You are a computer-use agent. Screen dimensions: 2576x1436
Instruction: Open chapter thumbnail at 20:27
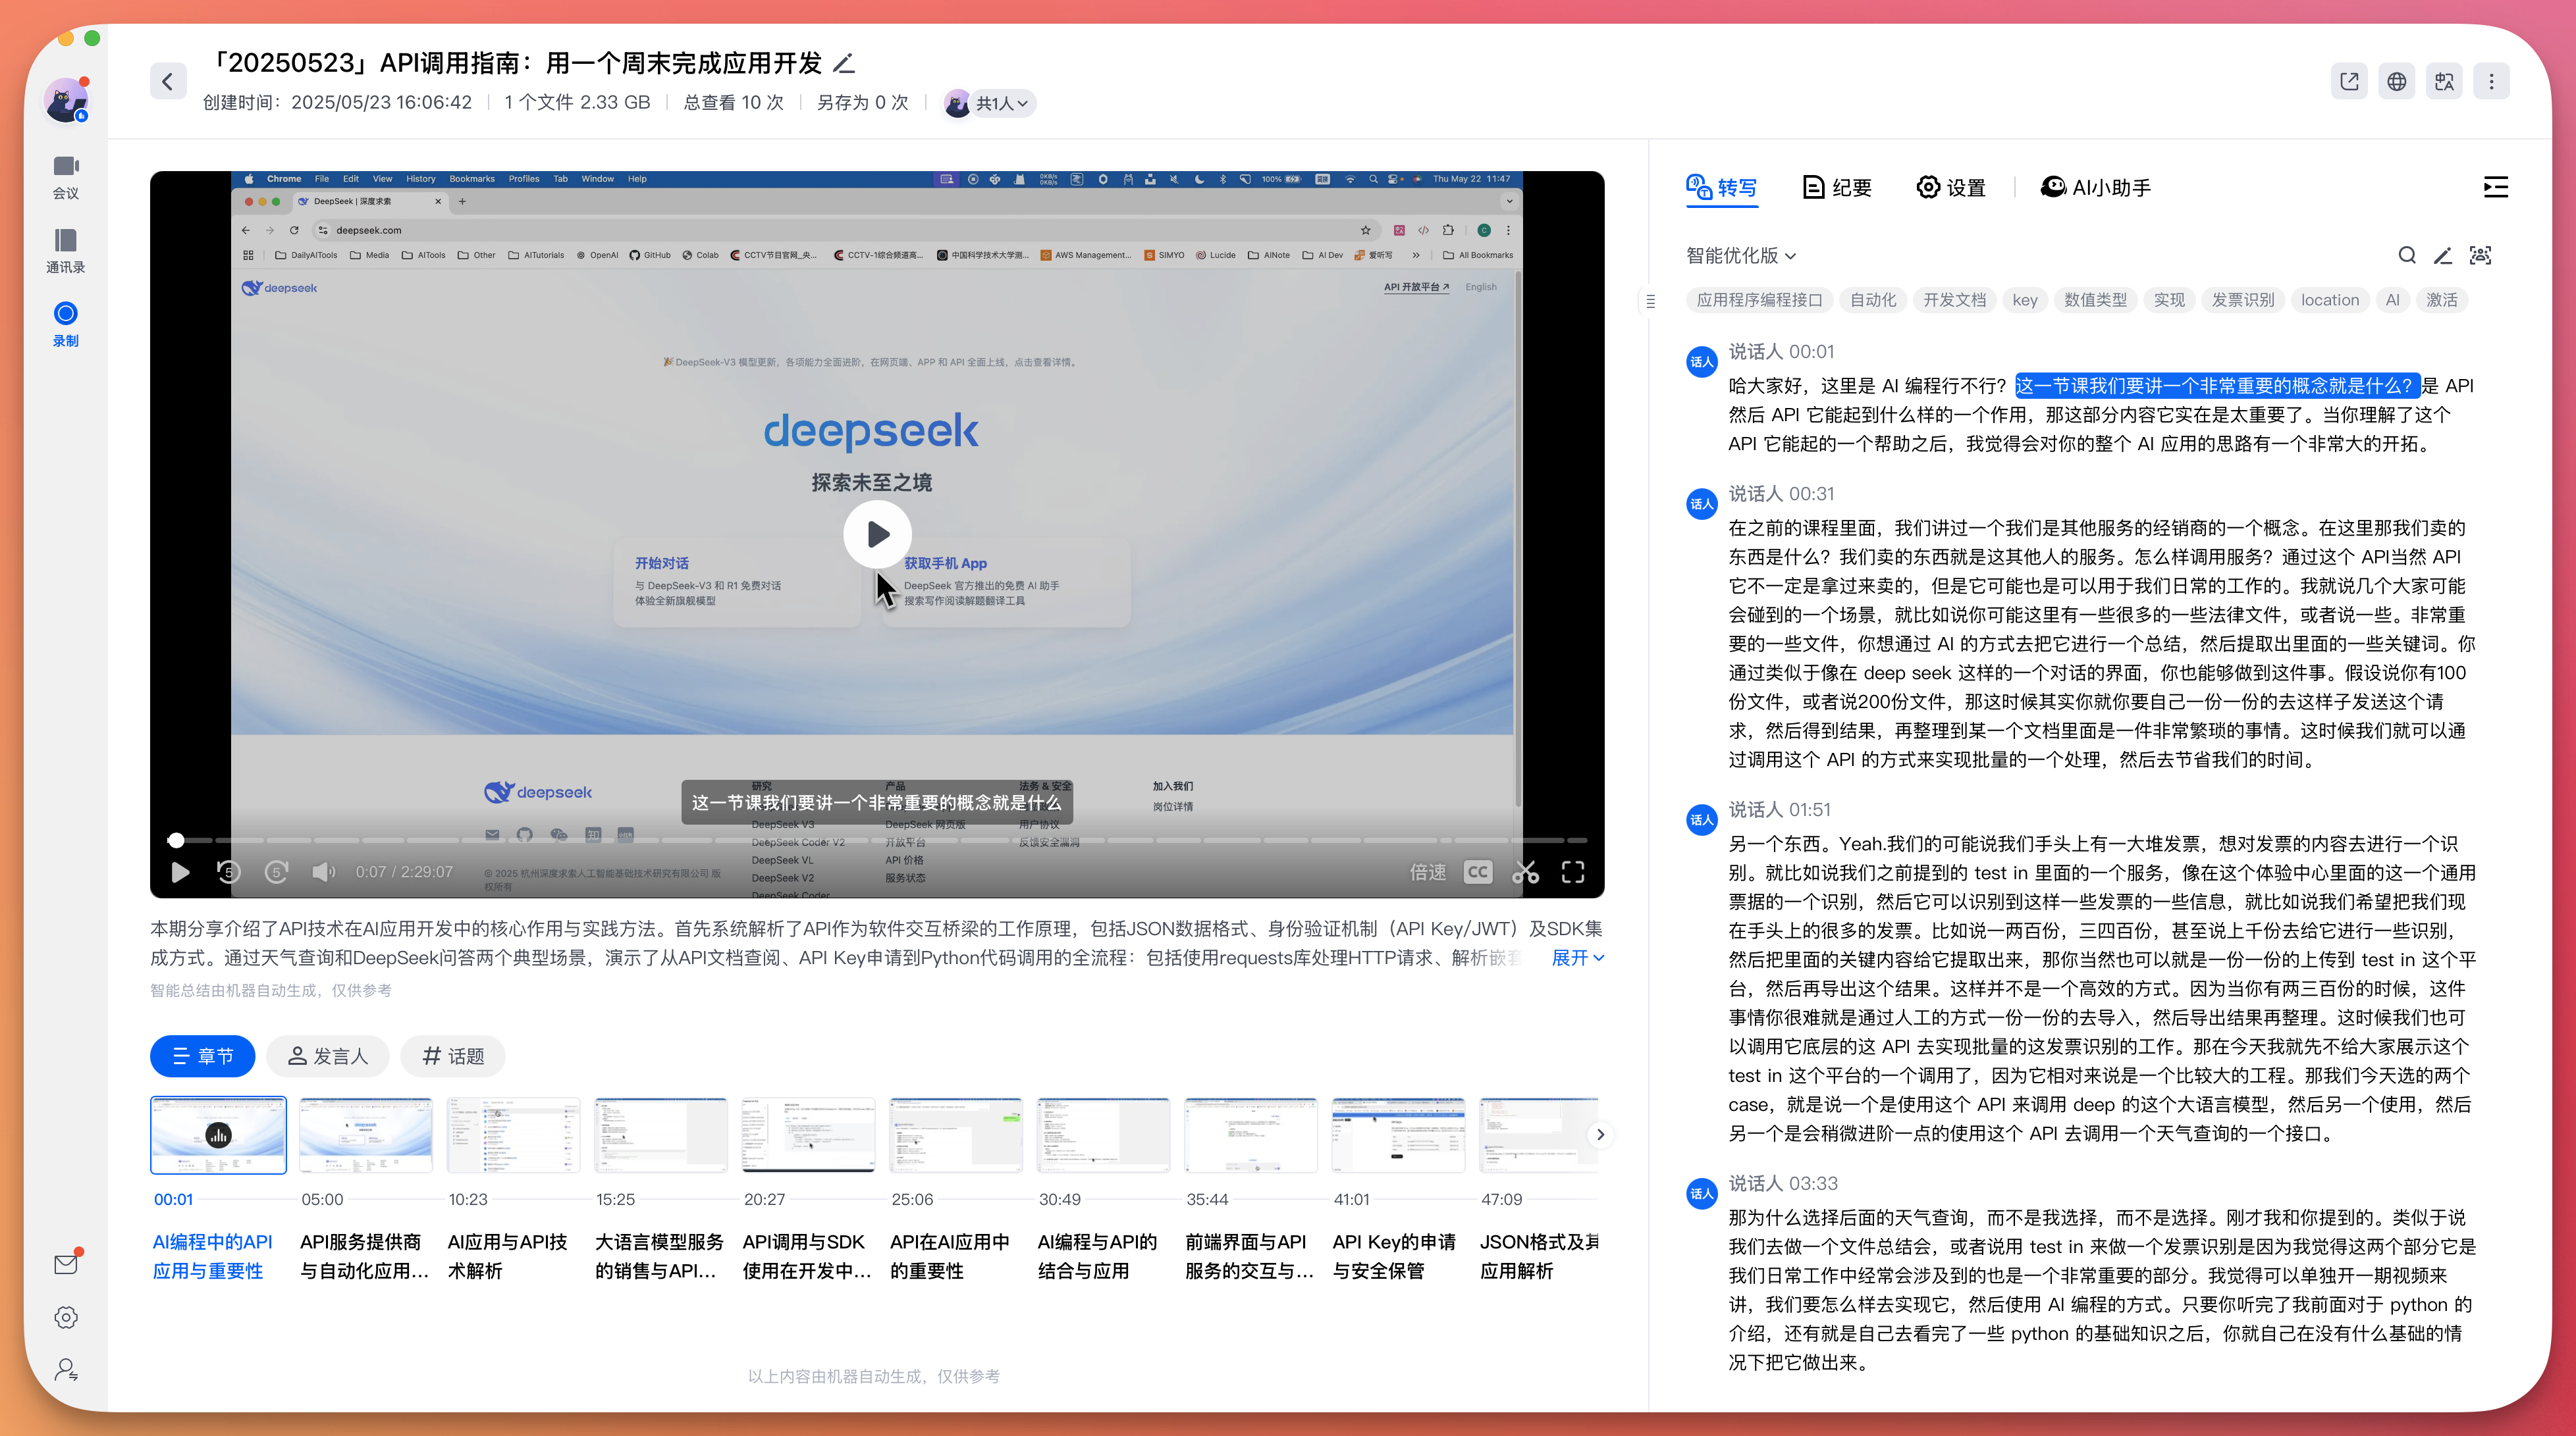tap(808, 1135)
